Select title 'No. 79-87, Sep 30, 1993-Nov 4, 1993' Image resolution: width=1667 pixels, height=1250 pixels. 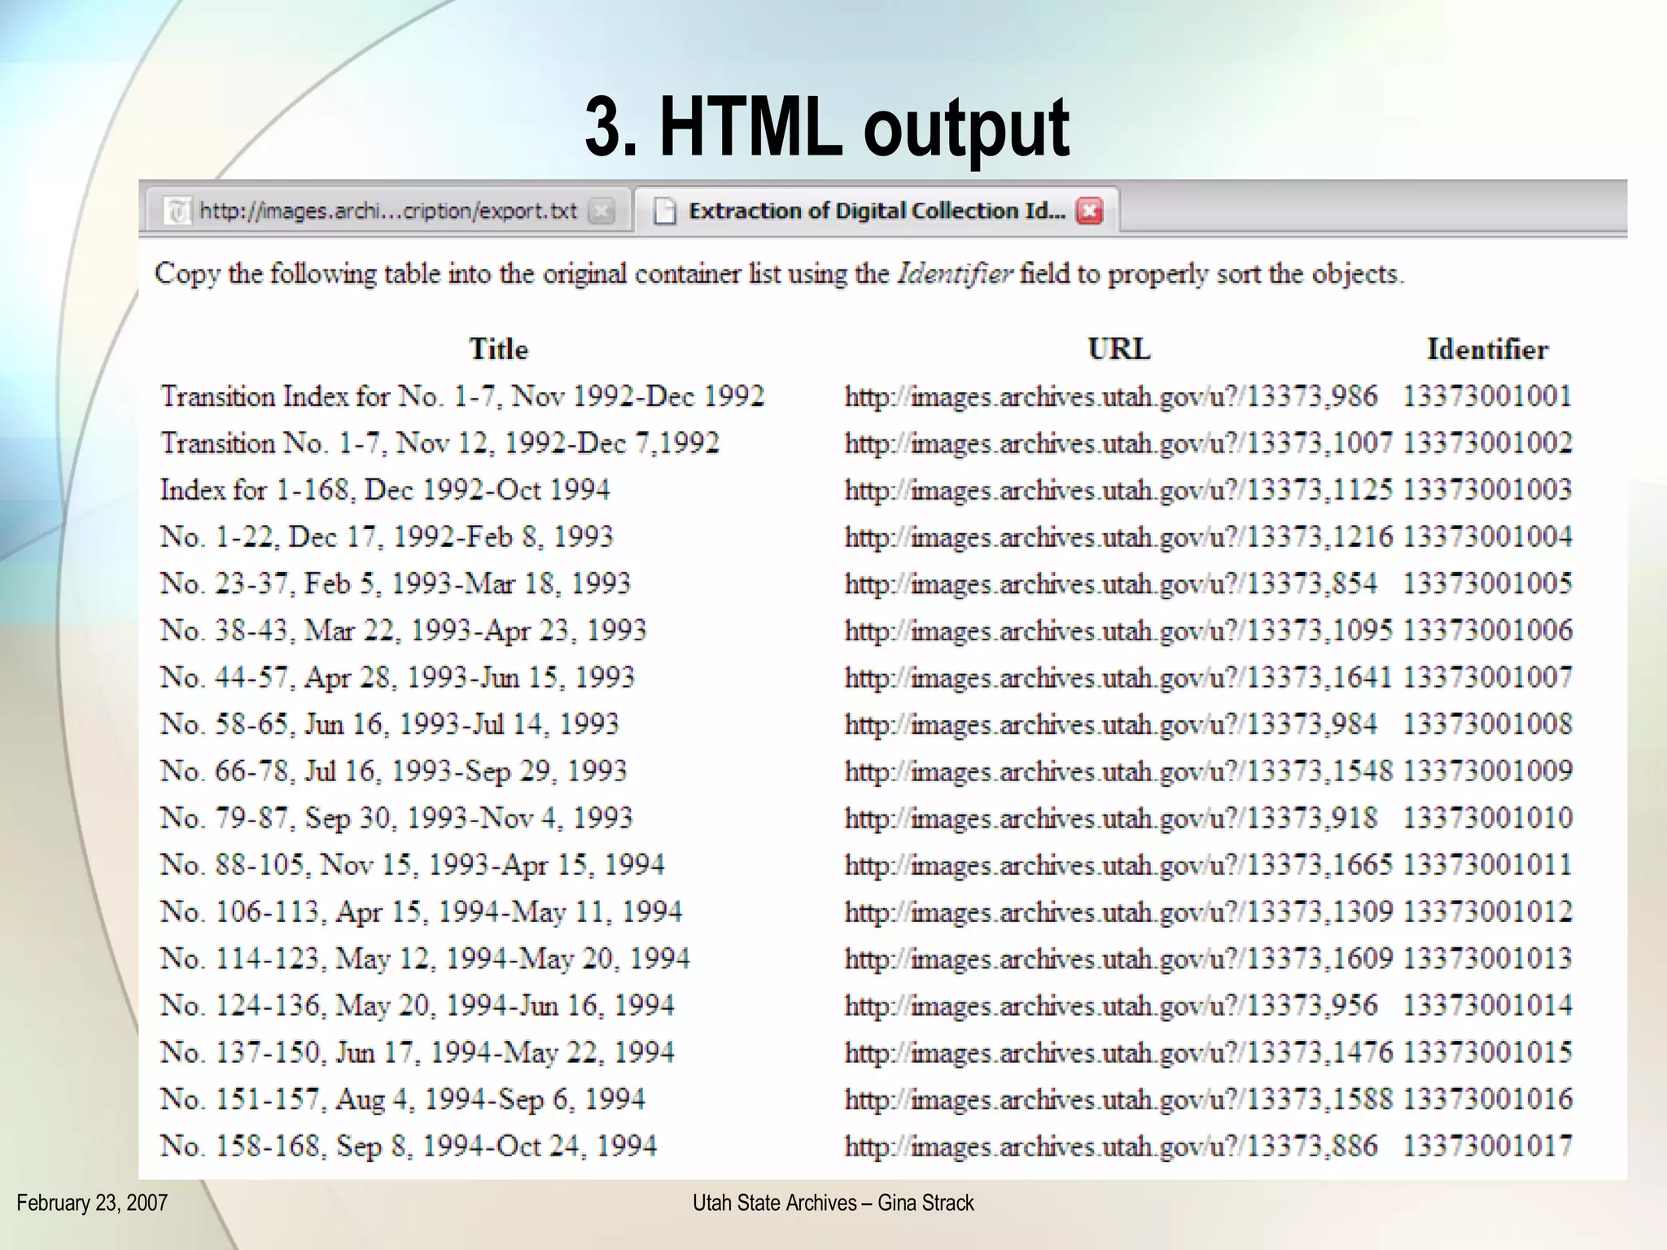pos(396,818)
